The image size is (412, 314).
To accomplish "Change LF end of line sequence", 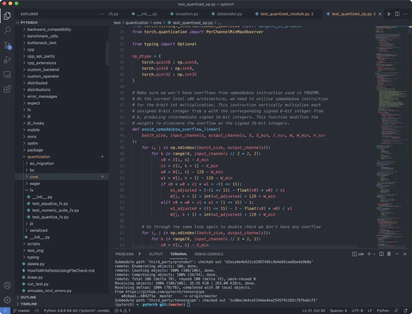I will [370, 311].
